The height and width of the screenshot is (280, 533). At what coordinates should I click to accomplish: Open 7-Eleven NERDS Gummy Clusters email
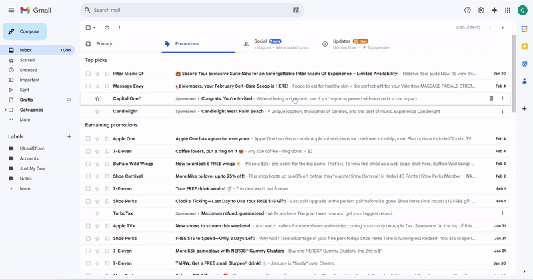[x=295, y=251]
